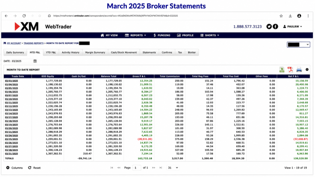The height and width of the screenshot is (177, 315).
Task: Switch to the Activity History tab
Action: tap(70, 52)
